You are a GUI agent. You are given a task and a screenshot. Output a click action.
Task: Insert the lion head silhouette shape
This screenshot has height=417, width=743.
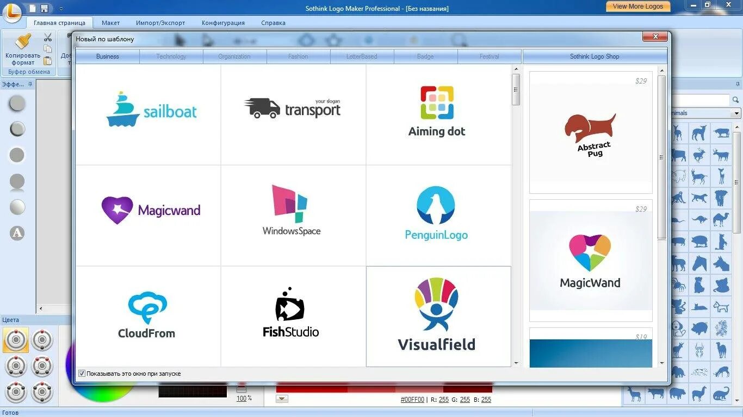click(x=721, y=328)
